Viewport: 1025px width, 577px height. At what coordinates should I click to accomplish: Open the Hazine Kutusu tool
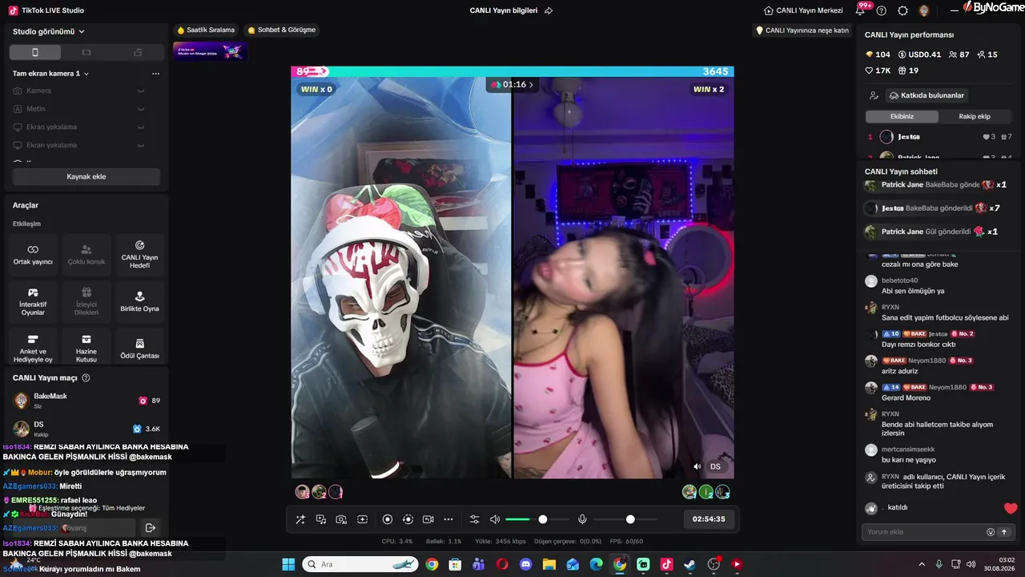click(x=86, y=347)
